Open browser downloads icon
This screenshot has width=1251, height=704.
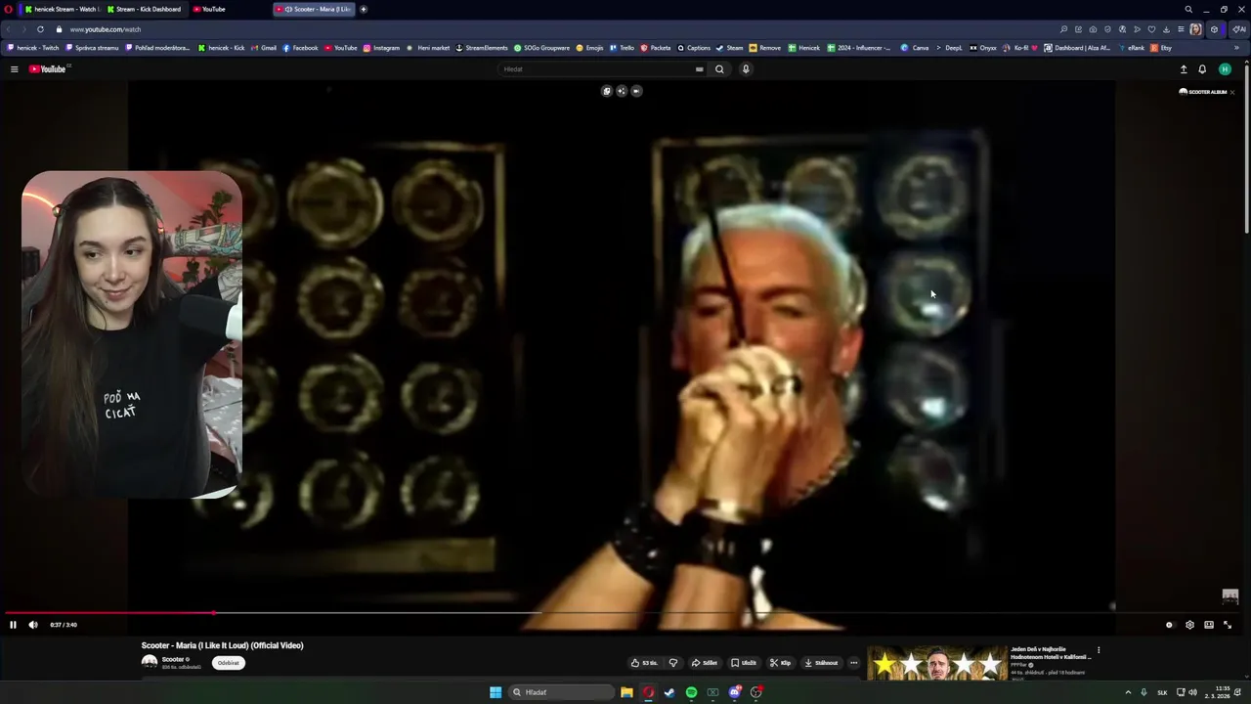pos(1166,29)
